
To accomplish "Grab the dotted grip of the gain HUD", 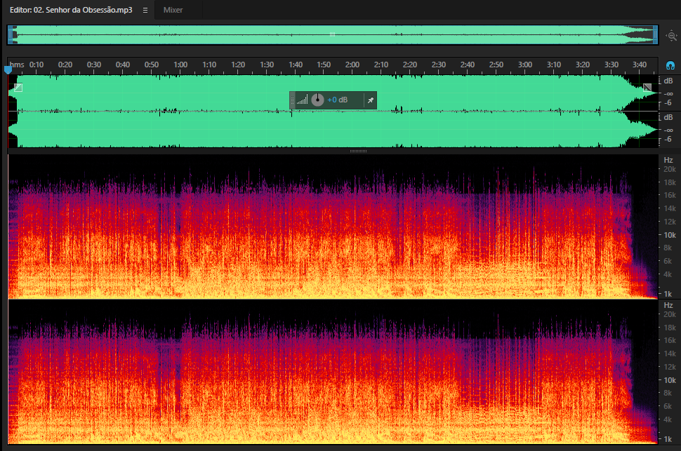I will coord(292,100).
